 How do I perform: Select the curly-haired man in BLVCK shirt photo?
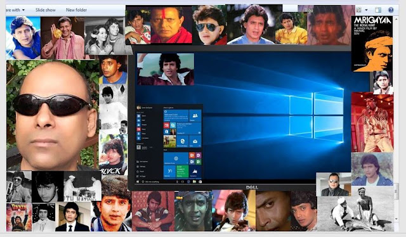pos(113,155)
